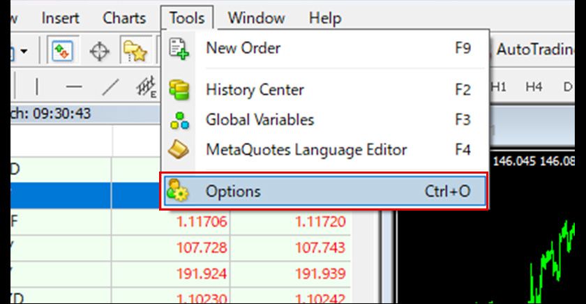Click the New Order document icon
The image size is (586, 304).
[x=179, y=49]
